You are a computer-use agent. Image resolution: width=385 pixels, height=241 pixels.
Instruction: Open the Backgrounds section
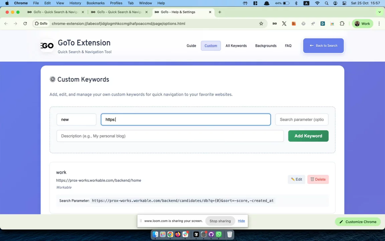coord(266,46)
